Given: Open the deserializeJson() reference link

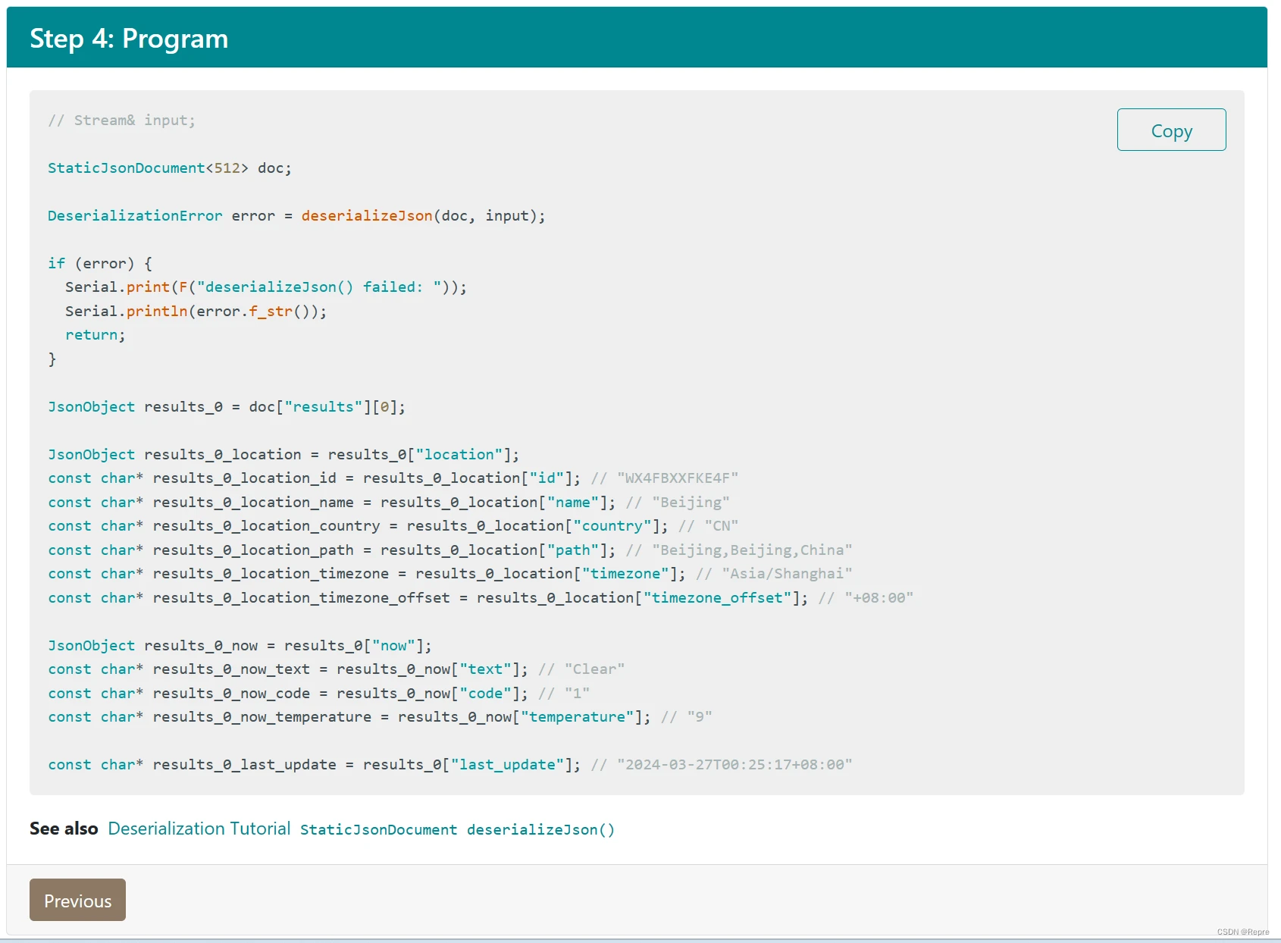Looking at the screenshot, I should coord(540,830).
